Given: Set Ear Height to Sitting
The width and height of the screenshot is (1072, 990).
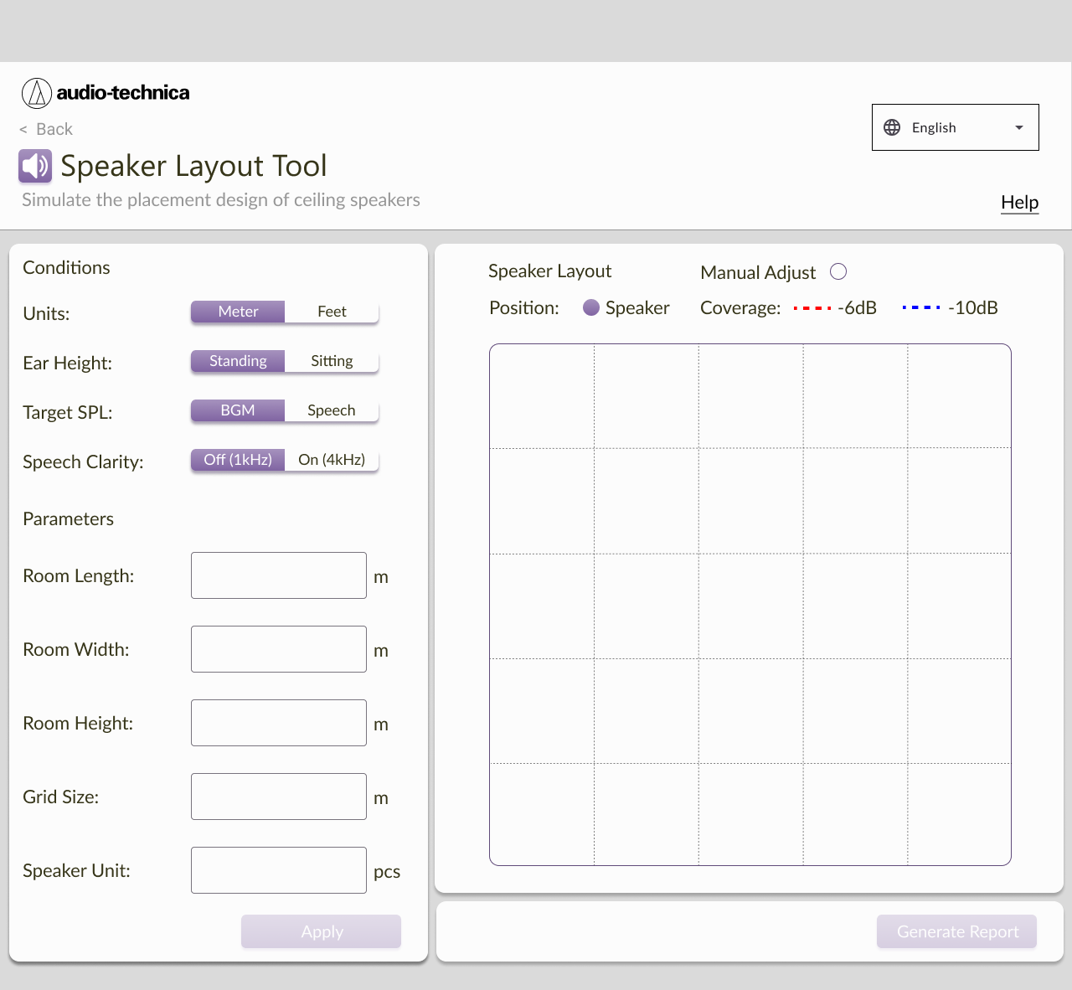Looking at the screenshot, I should coord(332,360).
